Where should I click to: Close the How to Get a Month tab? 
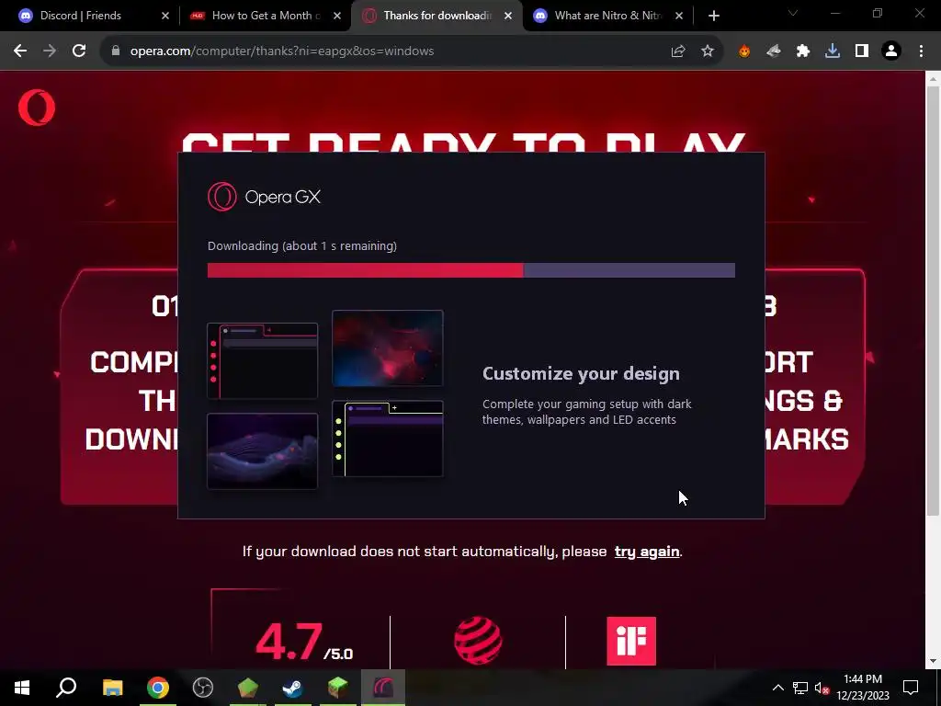pyautogui.click(x=336, y=16)
